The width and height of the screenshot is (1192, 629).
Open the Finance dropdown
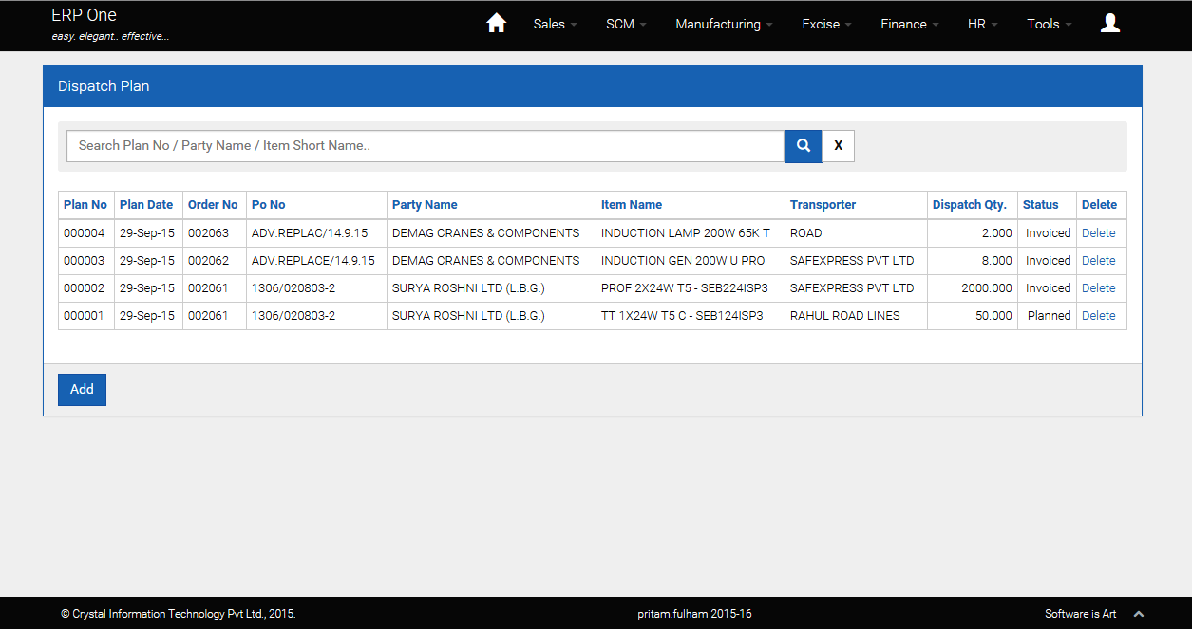pyautogui.click(x=909, y=25)
